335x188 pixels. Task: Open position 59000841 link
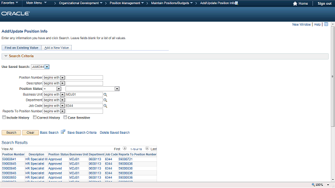click(9, 159)
